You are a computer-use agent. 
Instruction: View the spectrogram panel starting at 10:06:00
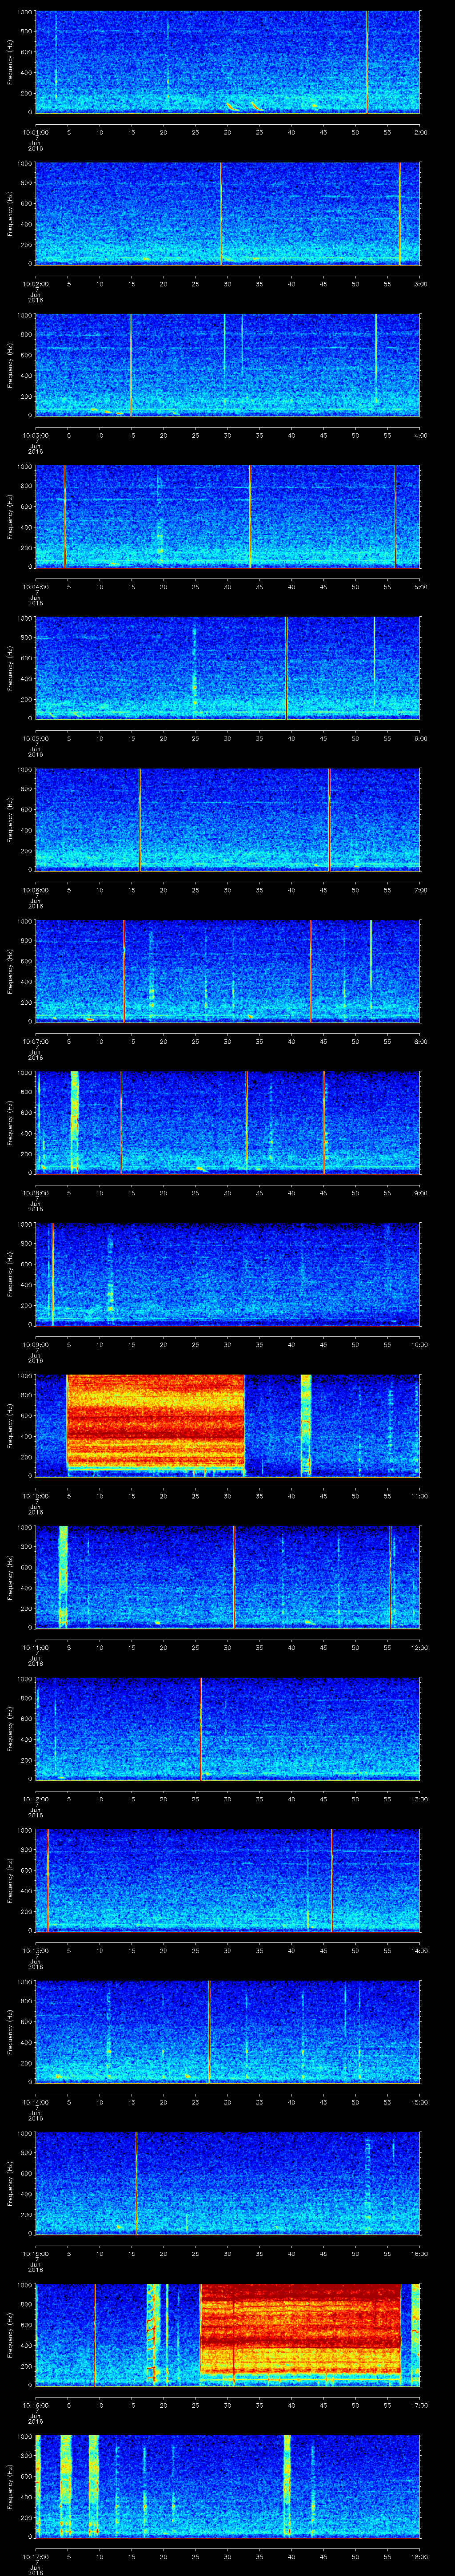click(x=227, y=820)
